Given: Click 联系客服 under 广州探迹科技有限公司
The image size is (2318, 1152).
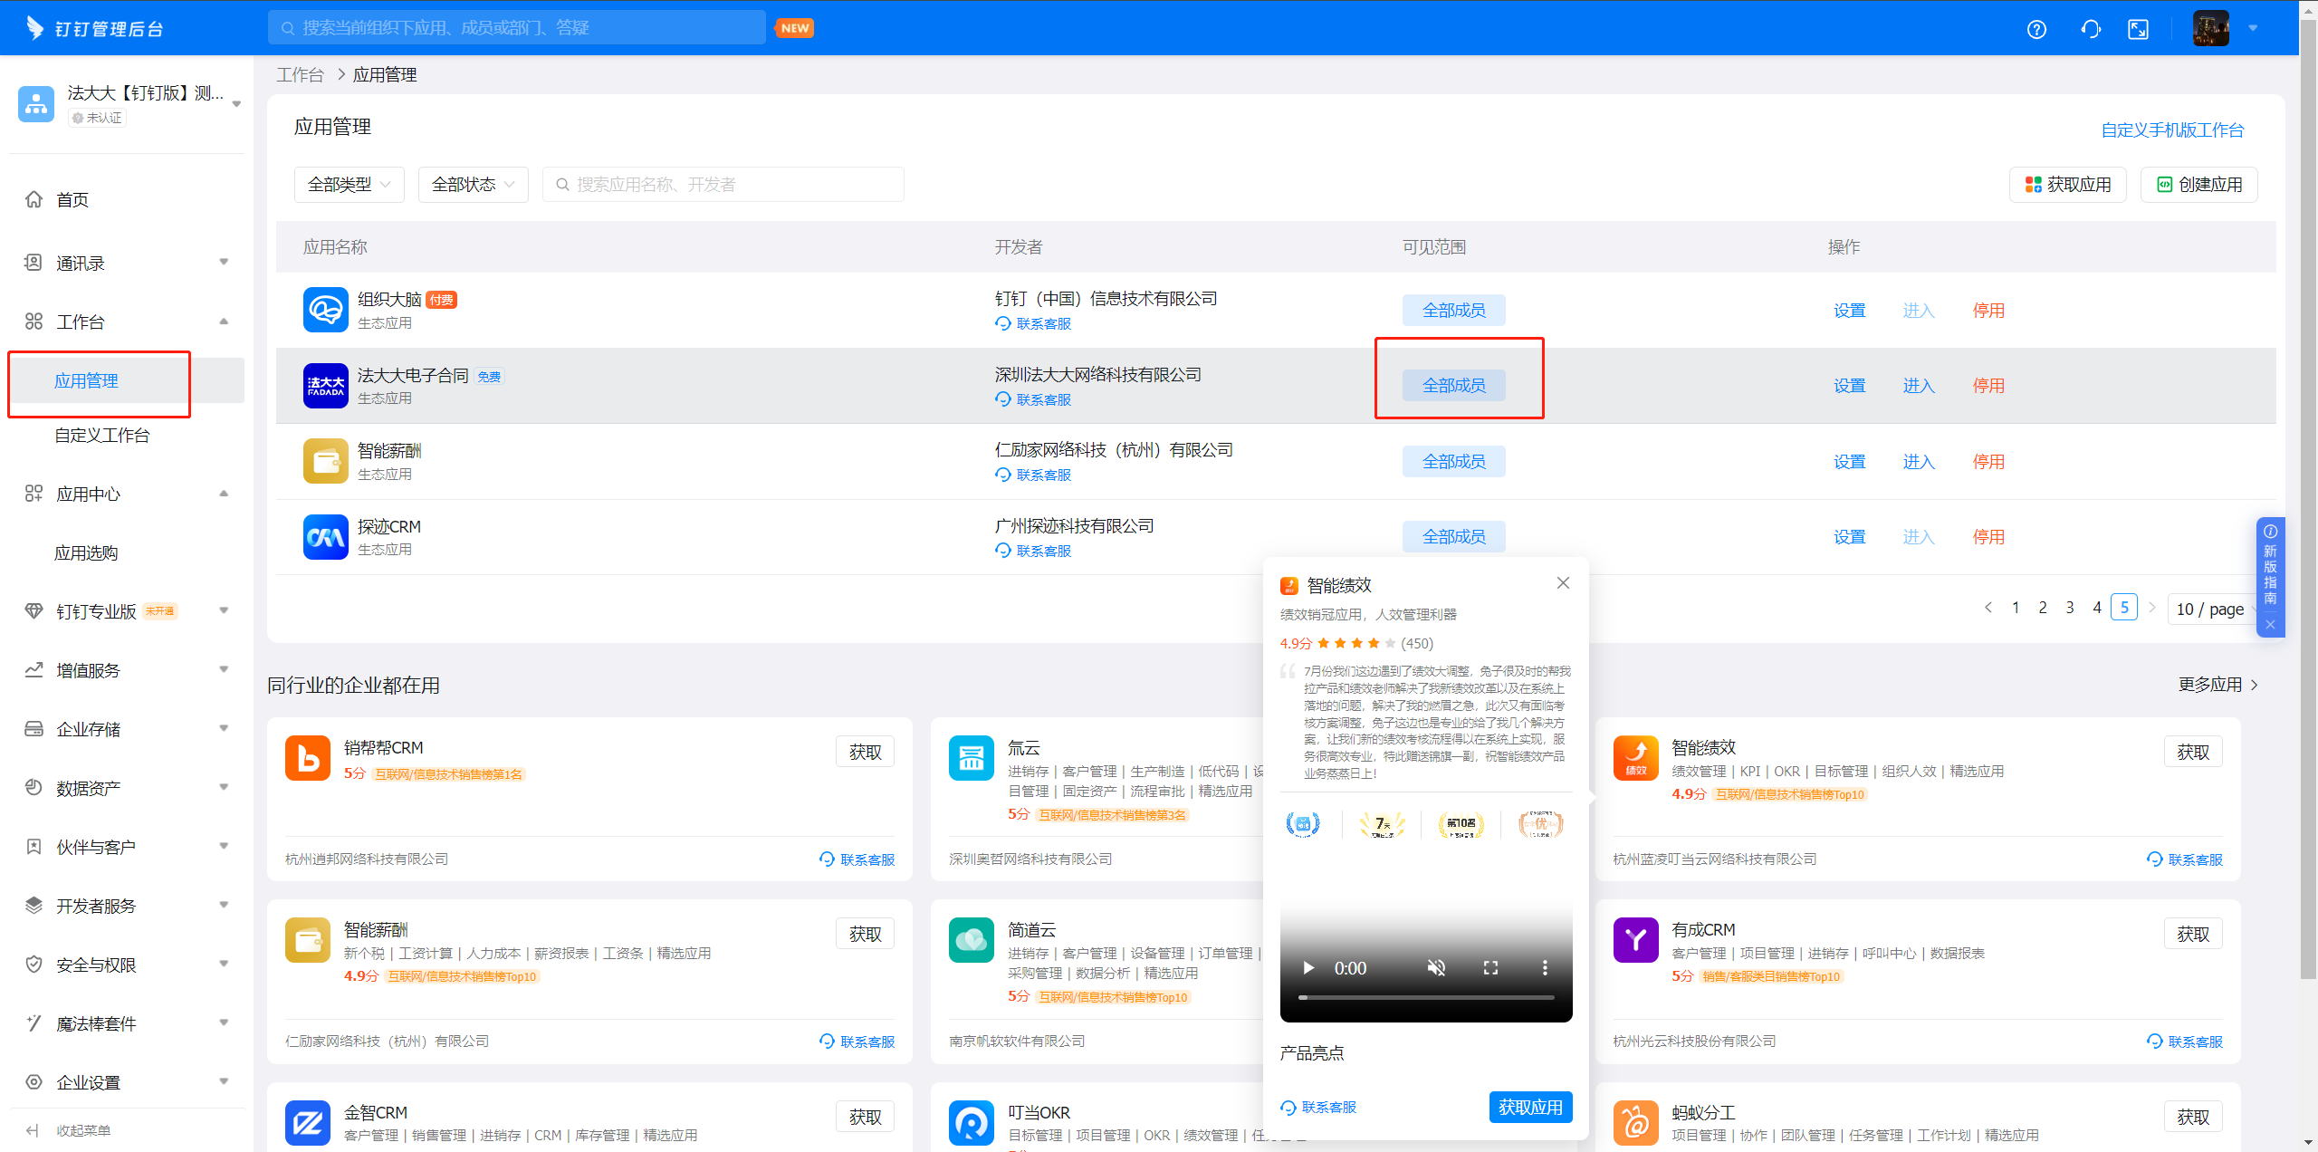Looking at the screenshot, I should (1033, 551).
